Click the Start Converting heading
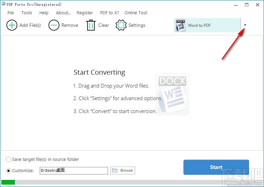 click(99, 72)
